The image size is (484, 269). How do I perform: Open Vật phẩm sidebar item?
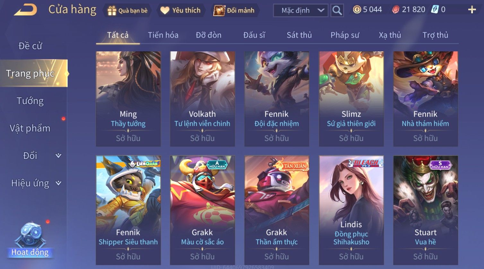pyautogui.click(x=30, y=128)
